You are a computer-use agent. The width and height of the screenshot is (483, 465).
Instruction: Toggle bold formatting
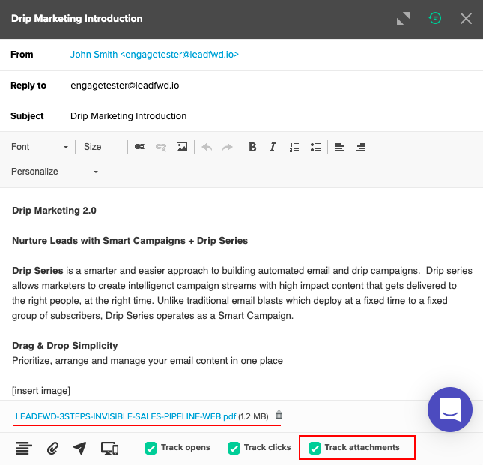pos(252,147)
